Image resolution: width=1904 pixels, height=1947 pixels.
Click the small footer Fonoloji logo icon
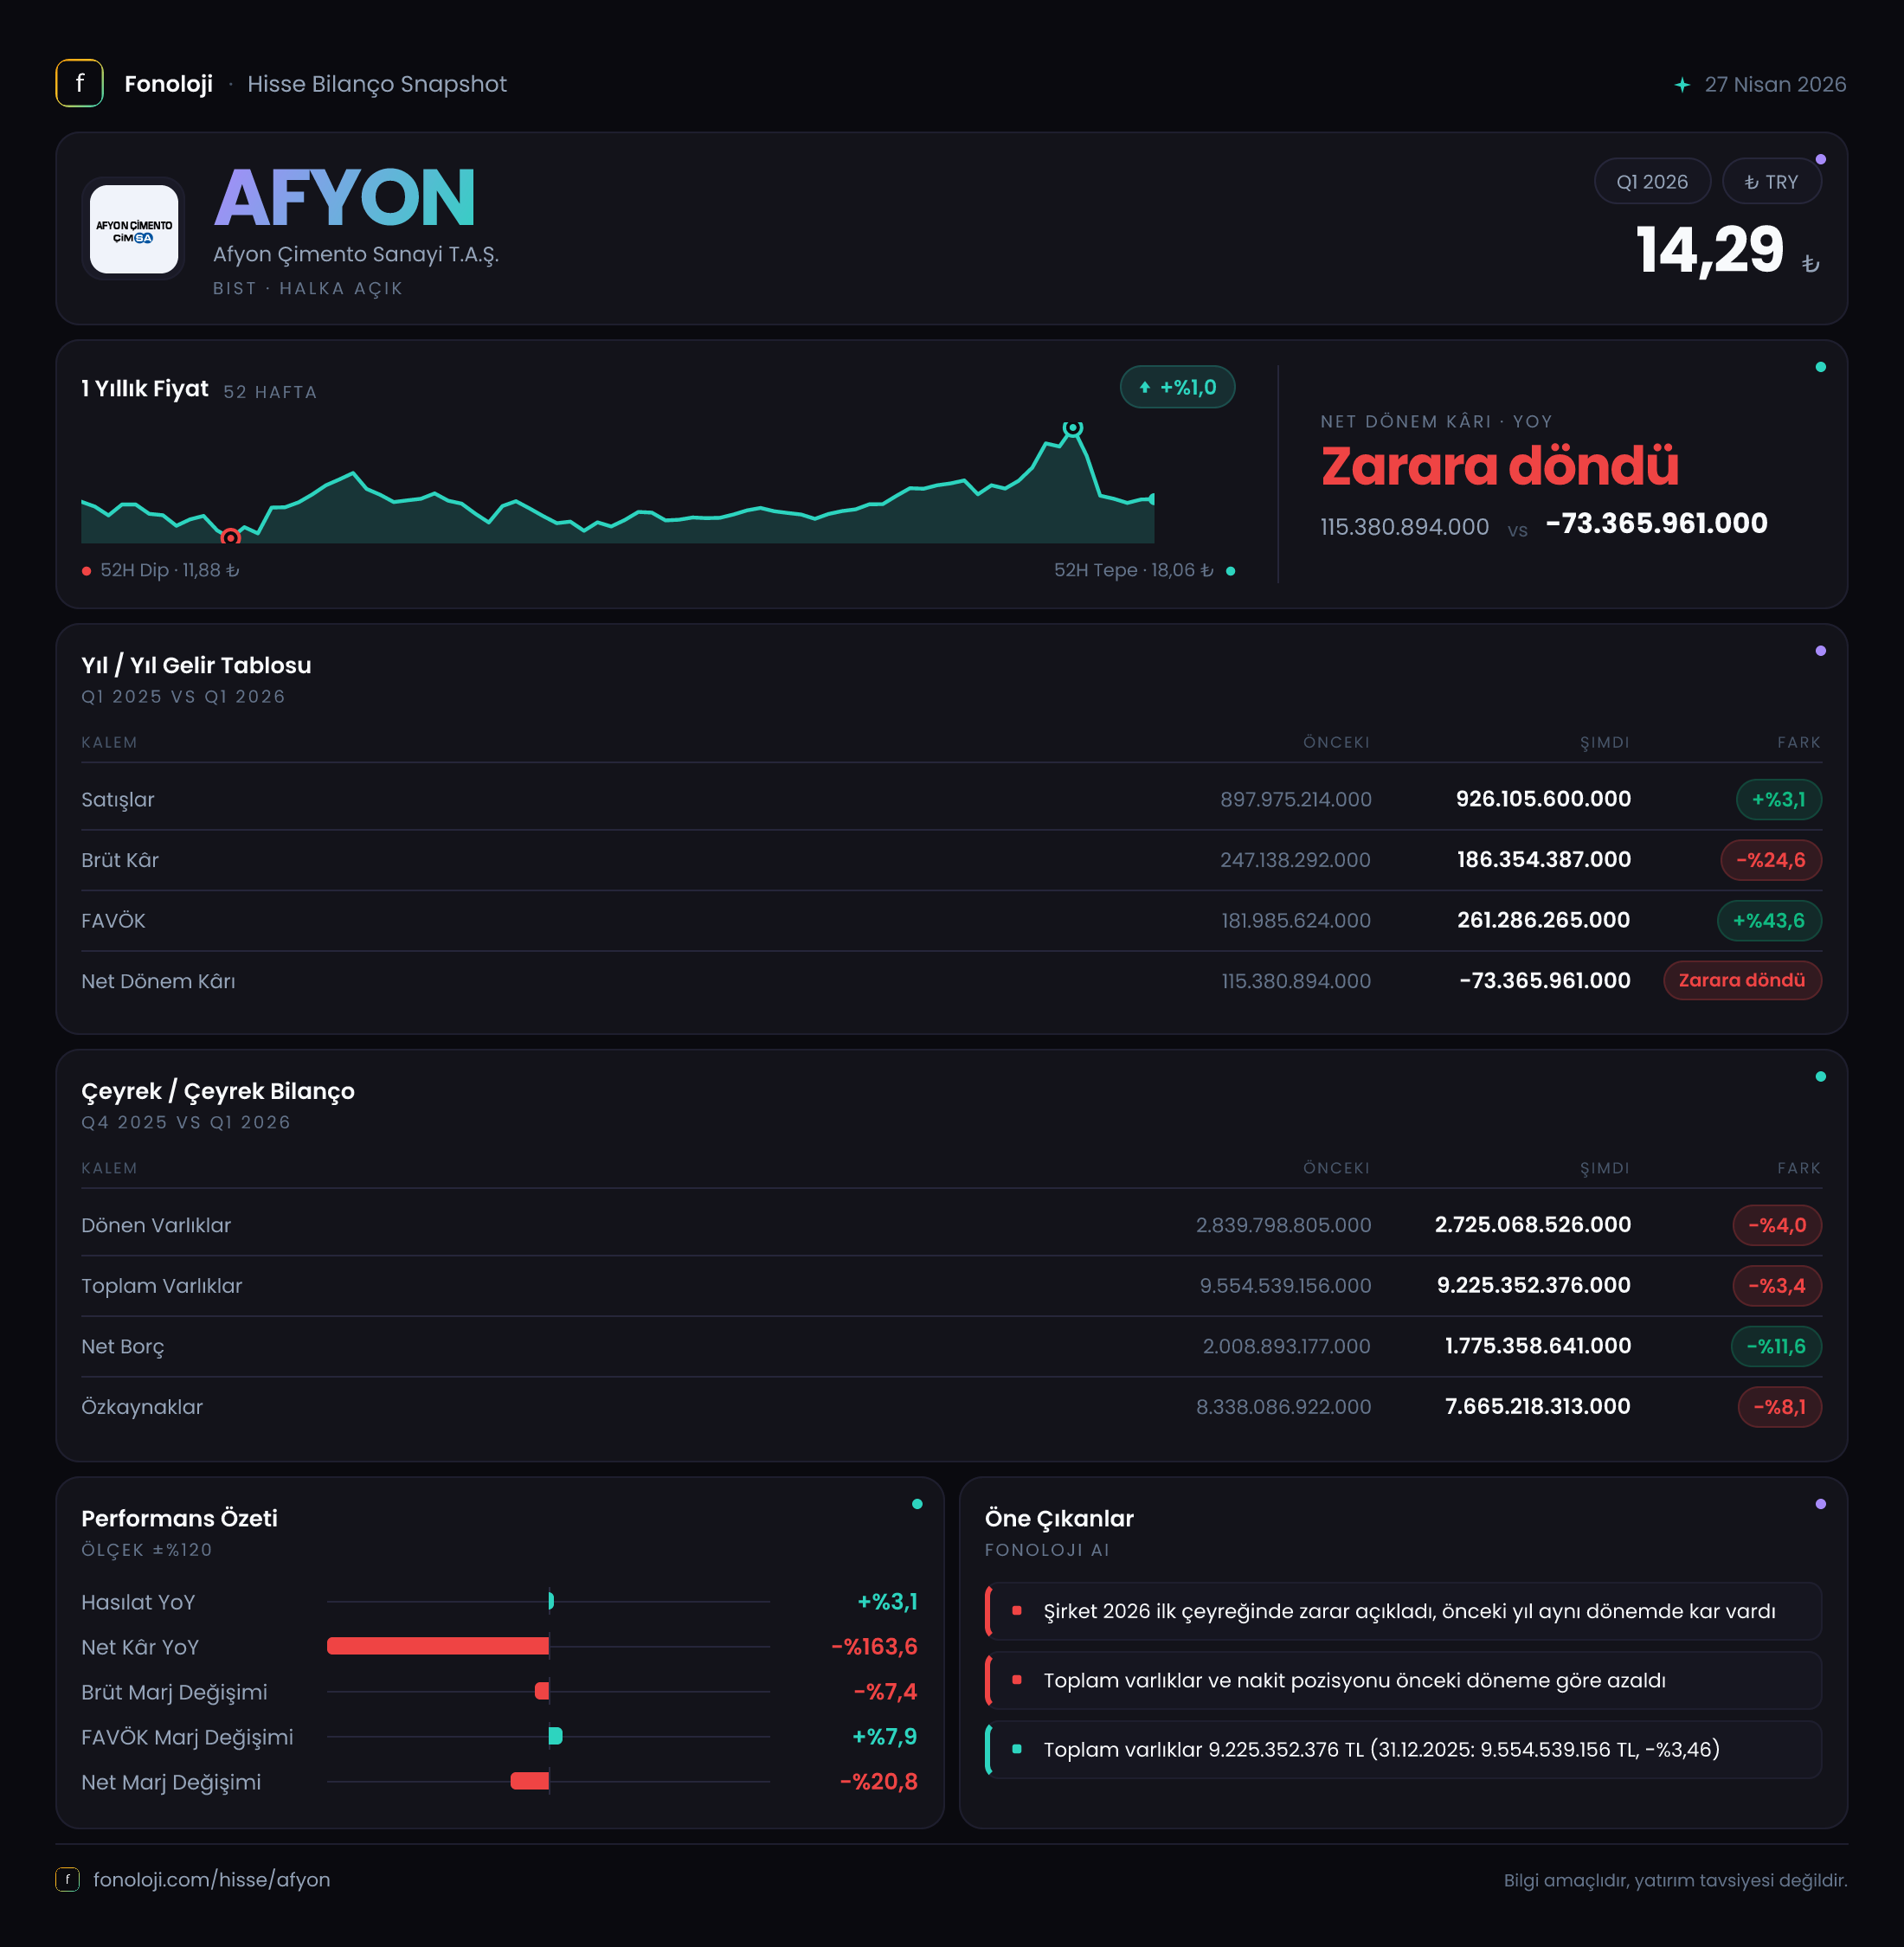click(67, 1879)
